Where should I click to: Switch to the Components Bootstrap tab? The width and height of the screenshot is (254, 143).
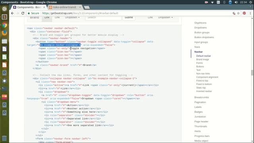click(29, 7)
